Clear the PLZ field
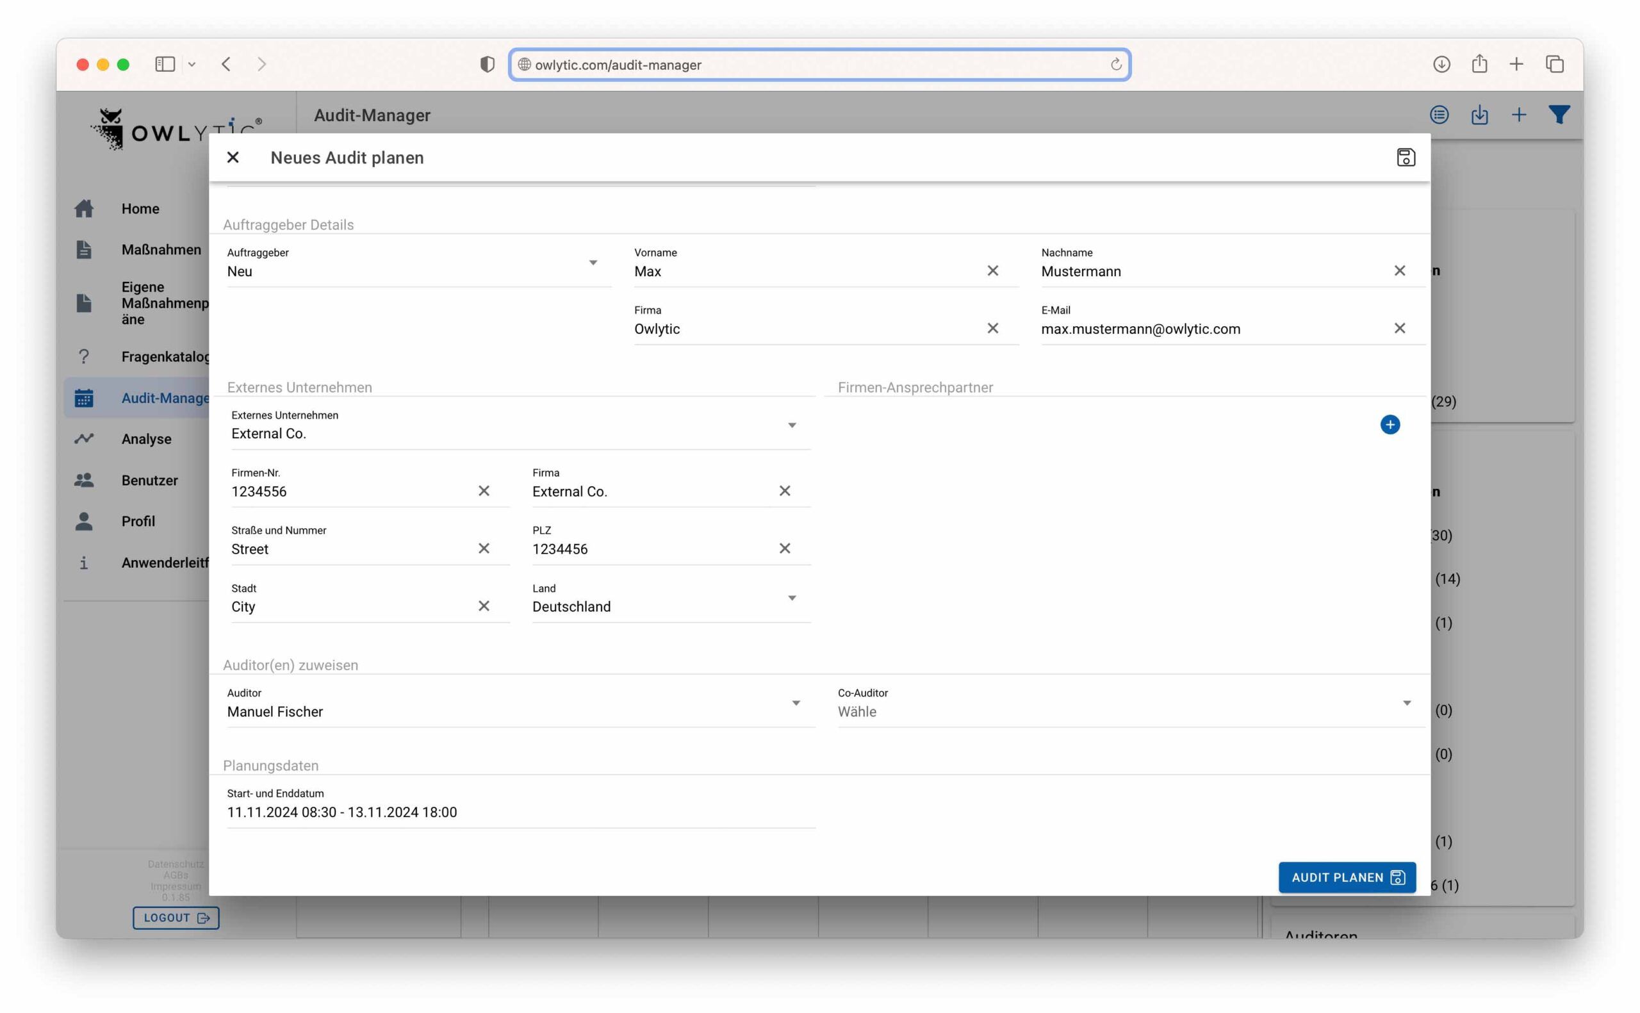 [784, 548]
